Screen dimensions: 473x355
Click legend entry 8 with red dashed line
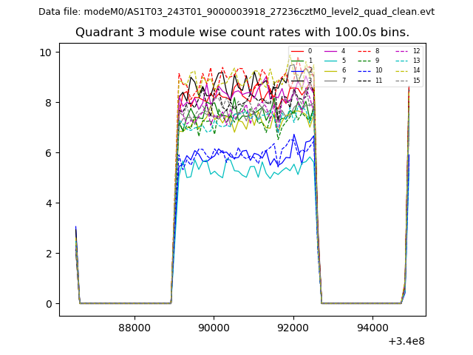[370, 51]
